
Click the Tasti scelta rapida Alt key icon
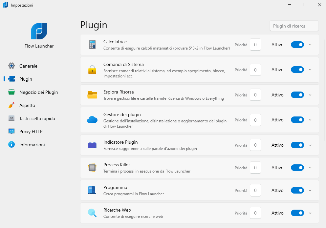tap(11, 118)
